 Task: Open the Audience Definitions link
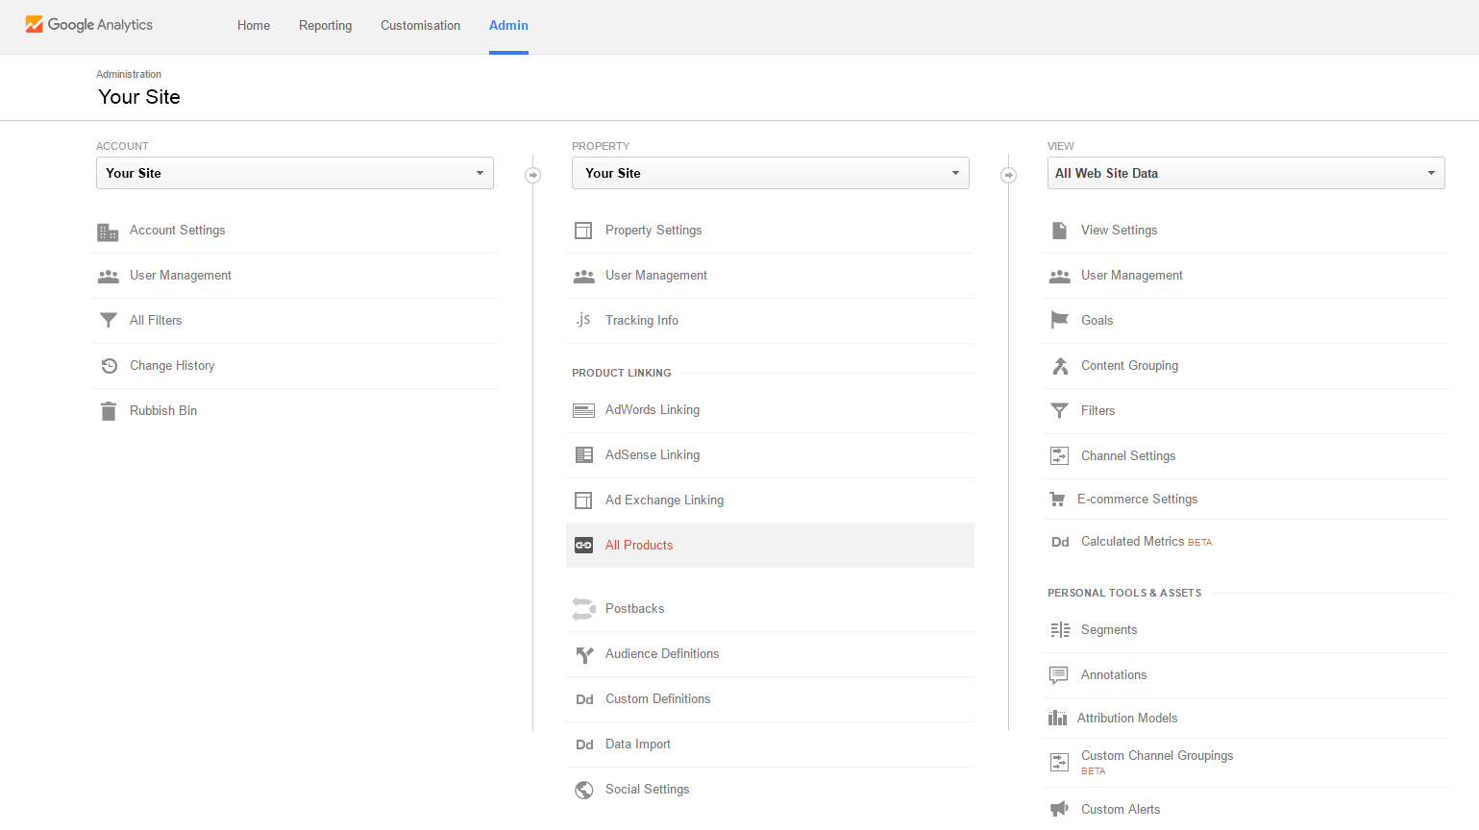coord(662,654)
